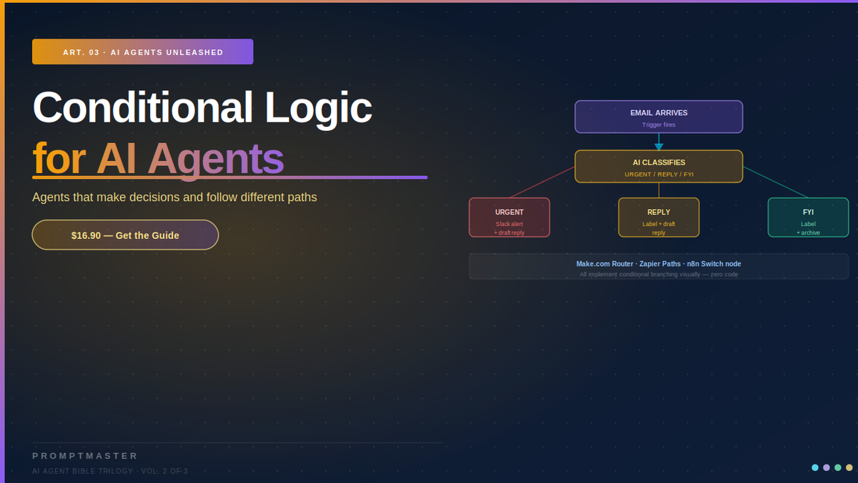Click the 'for AI Agents' gradient heading
858x483 pixels.
(158, 158)
